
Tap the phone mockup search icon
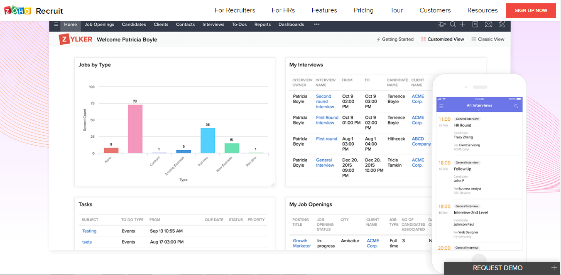(x=516, y=106)
